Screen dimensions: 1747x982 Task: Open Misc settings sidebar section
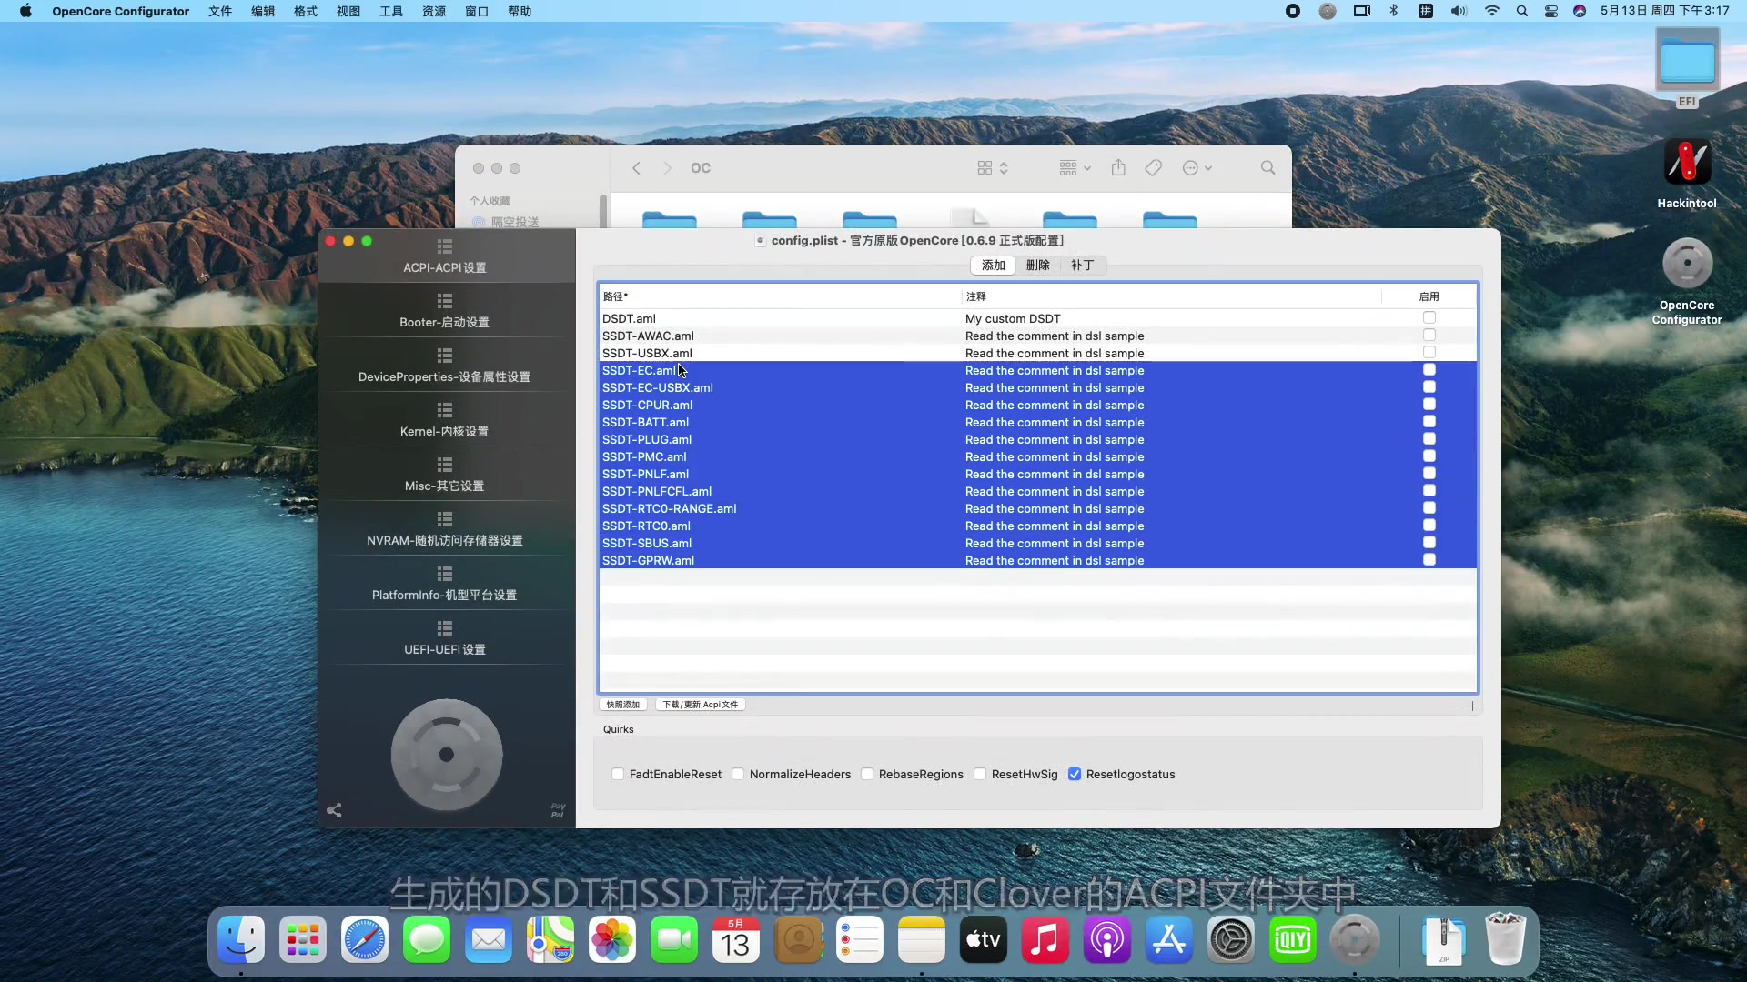click(445, 475)
